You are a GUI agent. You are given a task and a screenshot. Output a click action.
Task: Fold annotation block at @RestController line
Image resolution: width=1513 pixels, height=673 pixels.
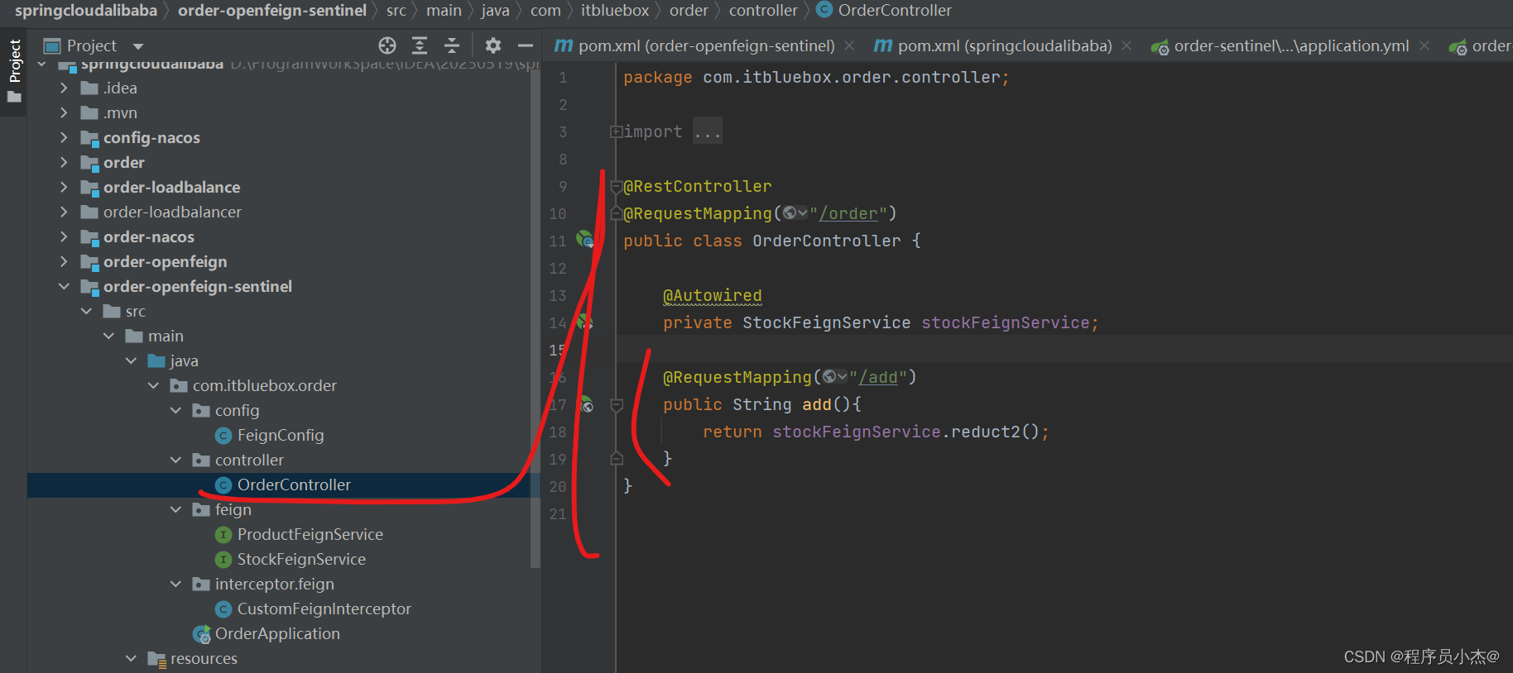coord(616,187)
